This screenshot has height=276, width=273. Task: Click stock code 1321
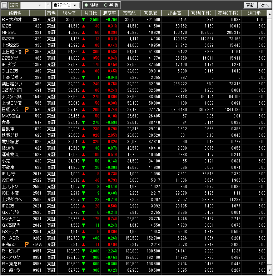pos(37,32)
